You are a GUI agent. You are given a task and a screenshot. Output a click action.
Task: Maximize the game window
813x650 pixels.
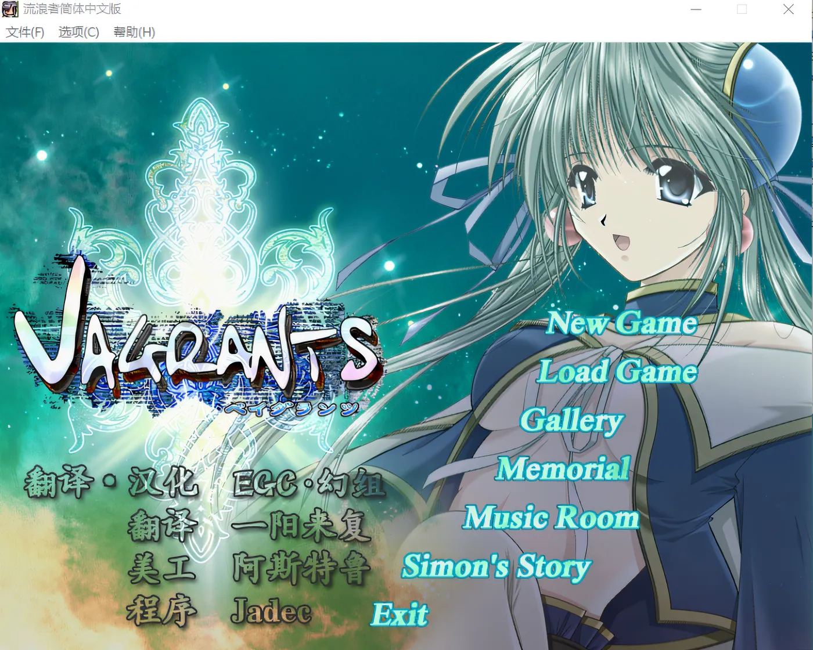[x=742, y=9]
